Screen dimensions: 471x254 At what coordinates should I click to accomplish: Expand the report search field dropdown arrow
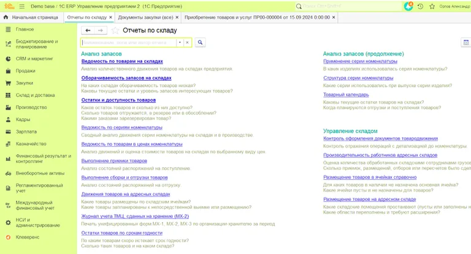point(180,43)
